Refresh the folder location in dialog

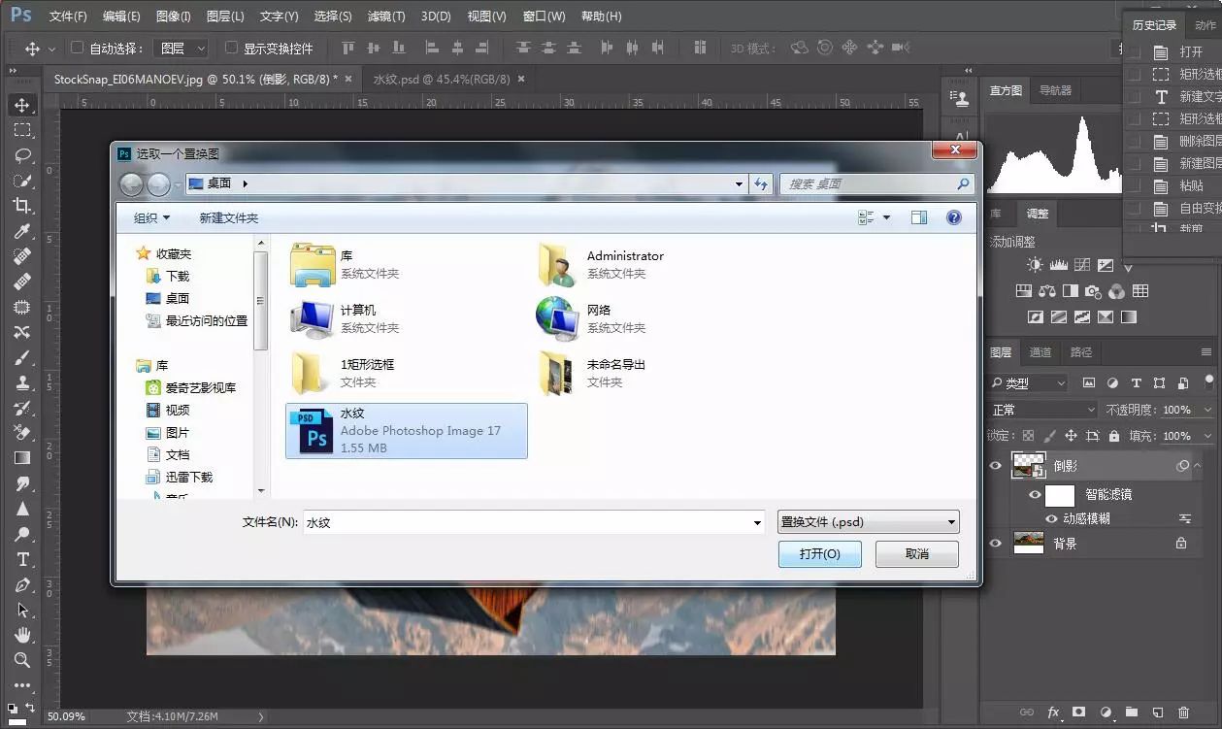(761, 183)
